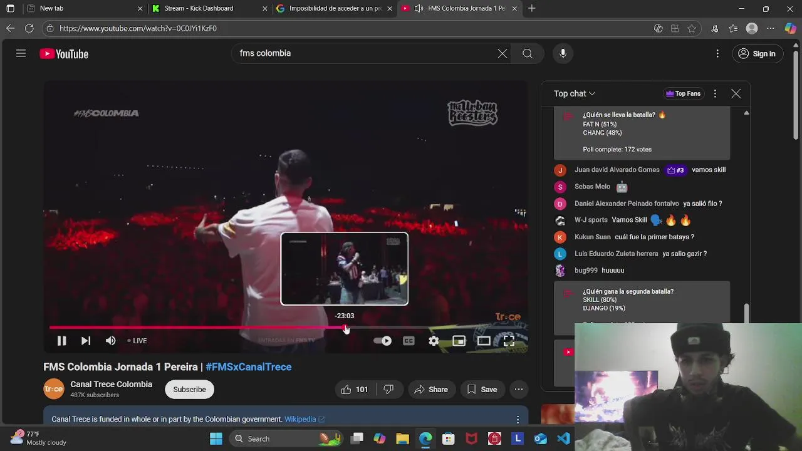Screen dimensions: 802x451
Task: Open the Top Fans leaderboard
Action: [683, 94]
